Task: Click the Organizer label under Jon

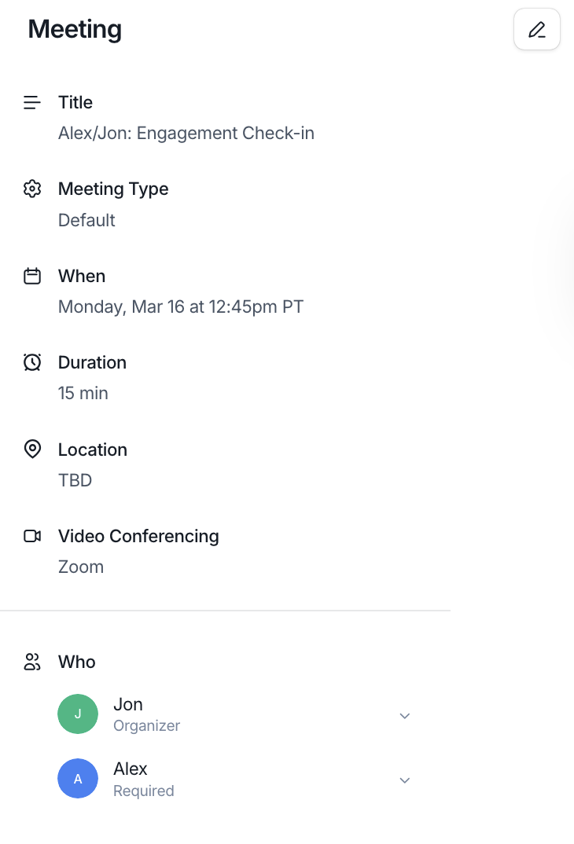Action: coord(146,725)
